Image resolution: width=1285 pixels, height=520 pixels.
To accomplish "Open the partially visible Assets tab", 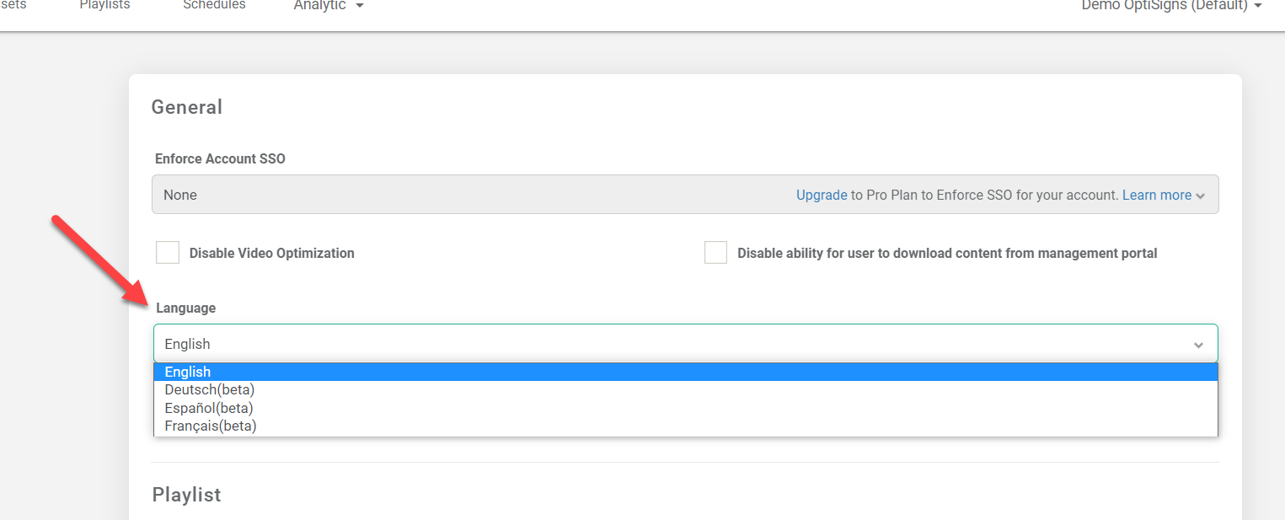I will [x=13, y=5].
